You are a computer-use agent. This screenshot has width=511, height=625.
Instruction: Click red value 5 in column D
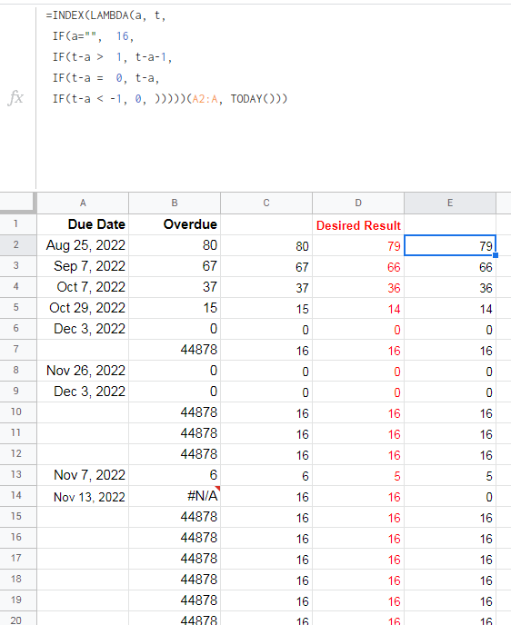pos(358,475)
